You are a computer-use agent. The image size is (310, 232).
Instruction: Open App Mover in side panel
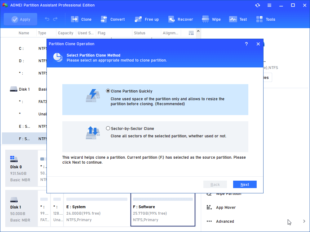pos(226,207)
